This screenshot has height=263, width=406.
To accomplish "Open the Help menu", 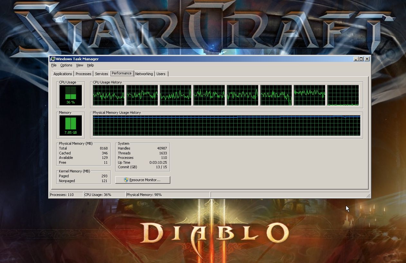I will point(90,65).
